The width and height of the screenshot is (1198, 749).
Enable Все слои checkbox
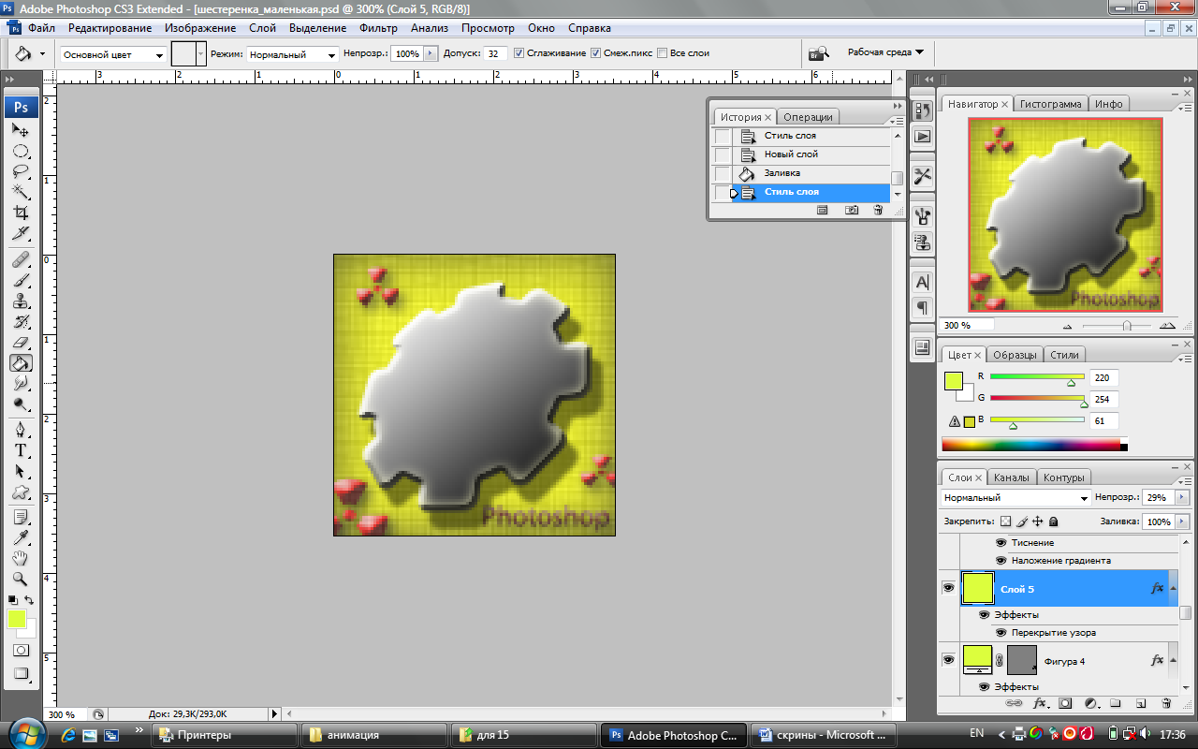663,53
